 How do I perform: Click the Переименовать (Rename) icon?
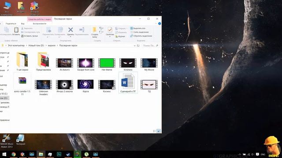tap(82, 30)
